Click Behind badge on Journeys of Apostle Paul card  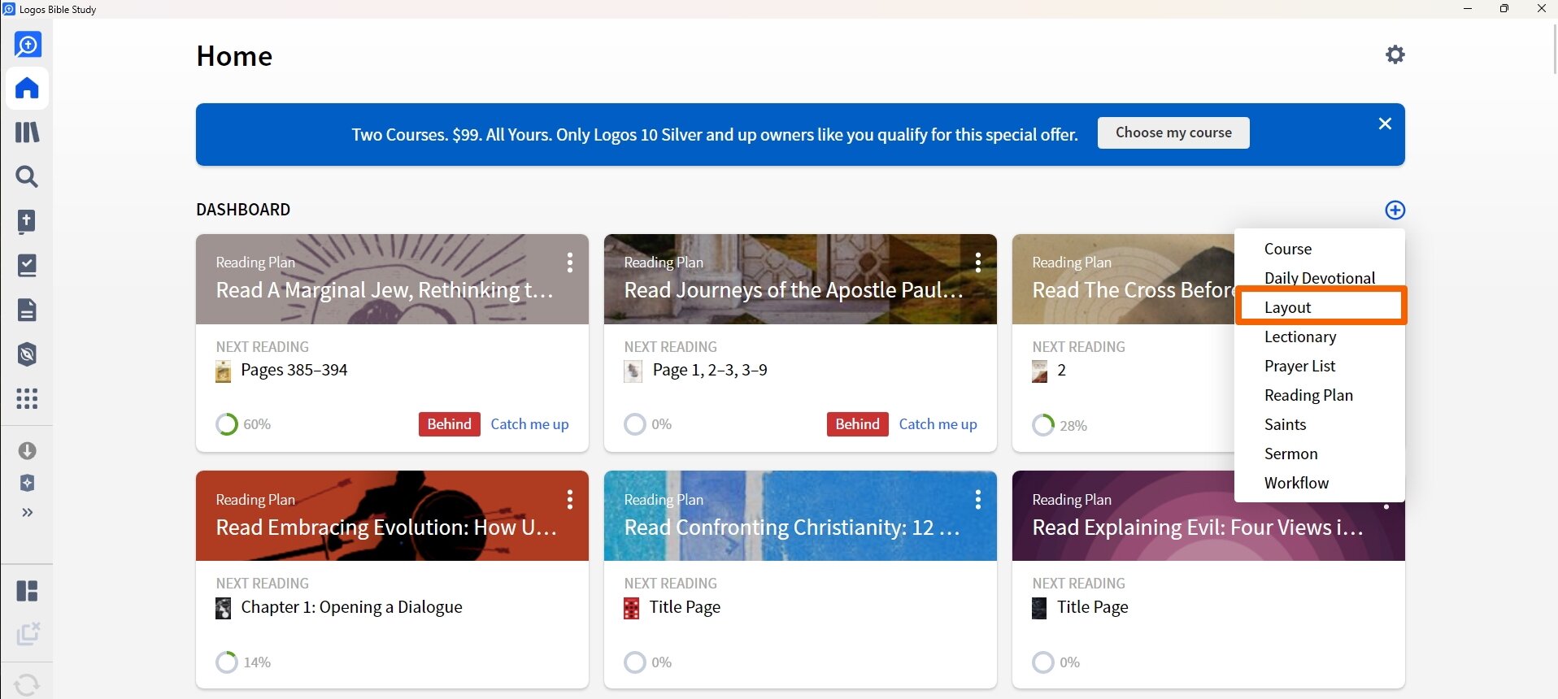tap(858, 424)
